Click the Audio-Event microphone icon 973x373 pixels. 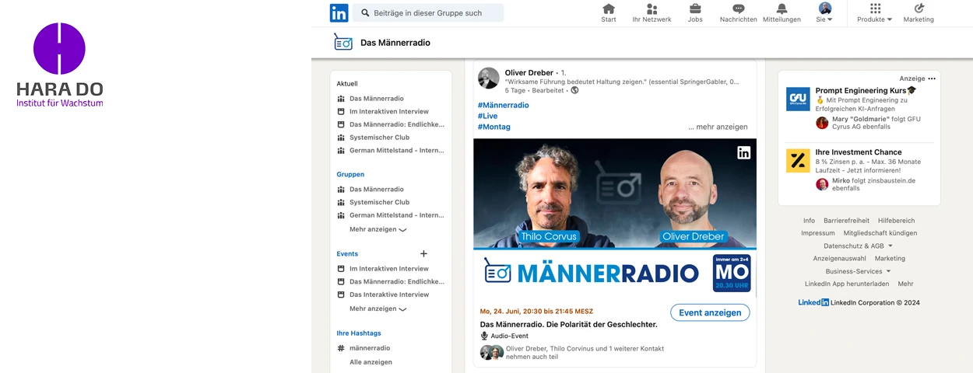coord(484,336)
